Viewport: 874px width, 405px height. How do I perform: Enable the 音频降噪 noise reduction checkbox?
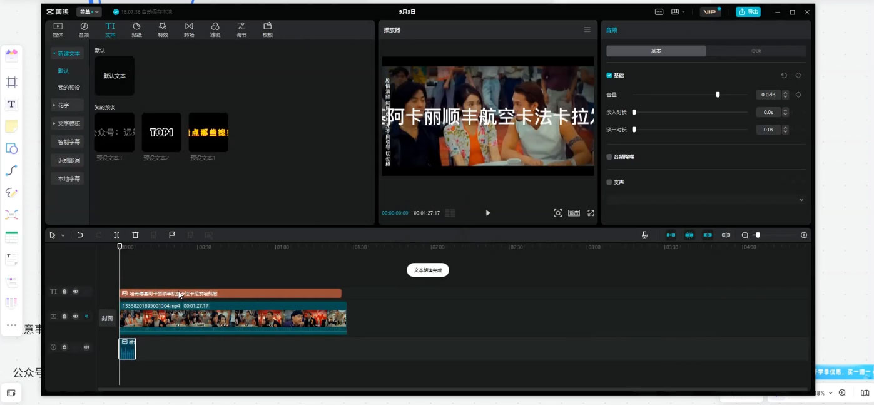click(x=609, y=157)
